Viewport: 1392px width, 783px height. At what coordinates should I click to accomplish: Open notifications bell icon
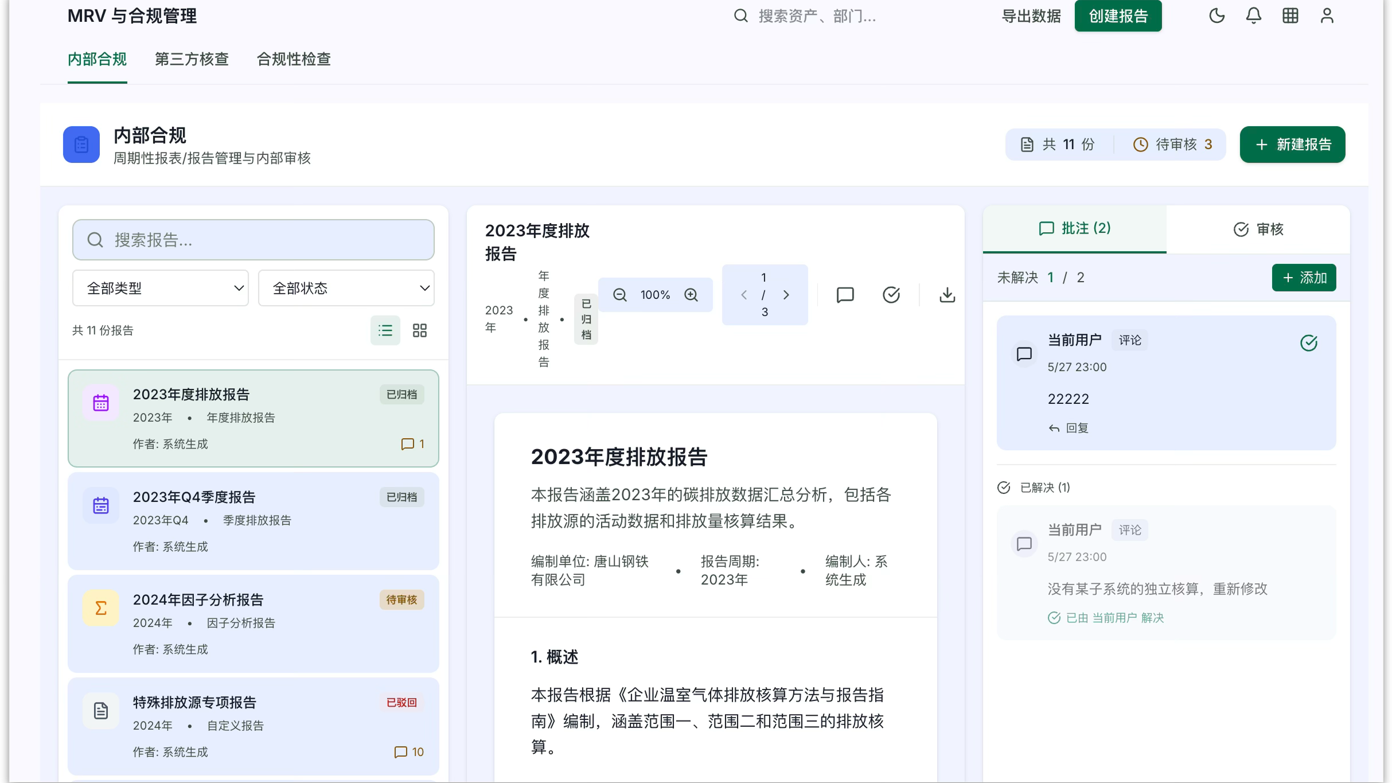click(x=1253, y=15)
